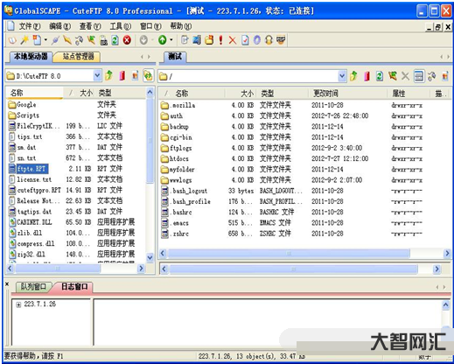This screenshot has width=454, height=364.
Task: Sort local list by 名称 column header
Action: pyautogui.click(x=35, y=93)
